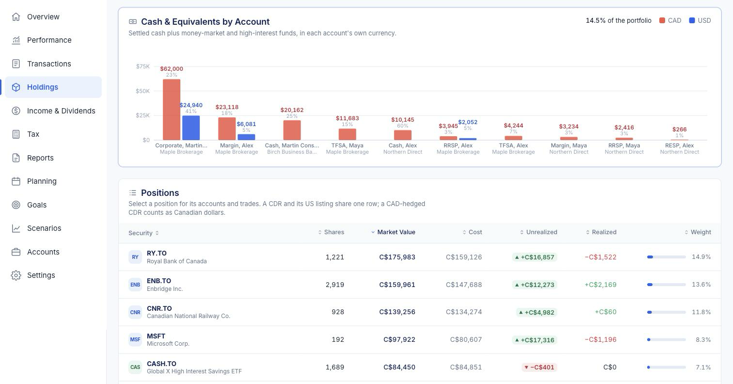The width and height of the screenshot is (733, 384).
Task: Open the Overview page
Action: [x=53, y=17]
